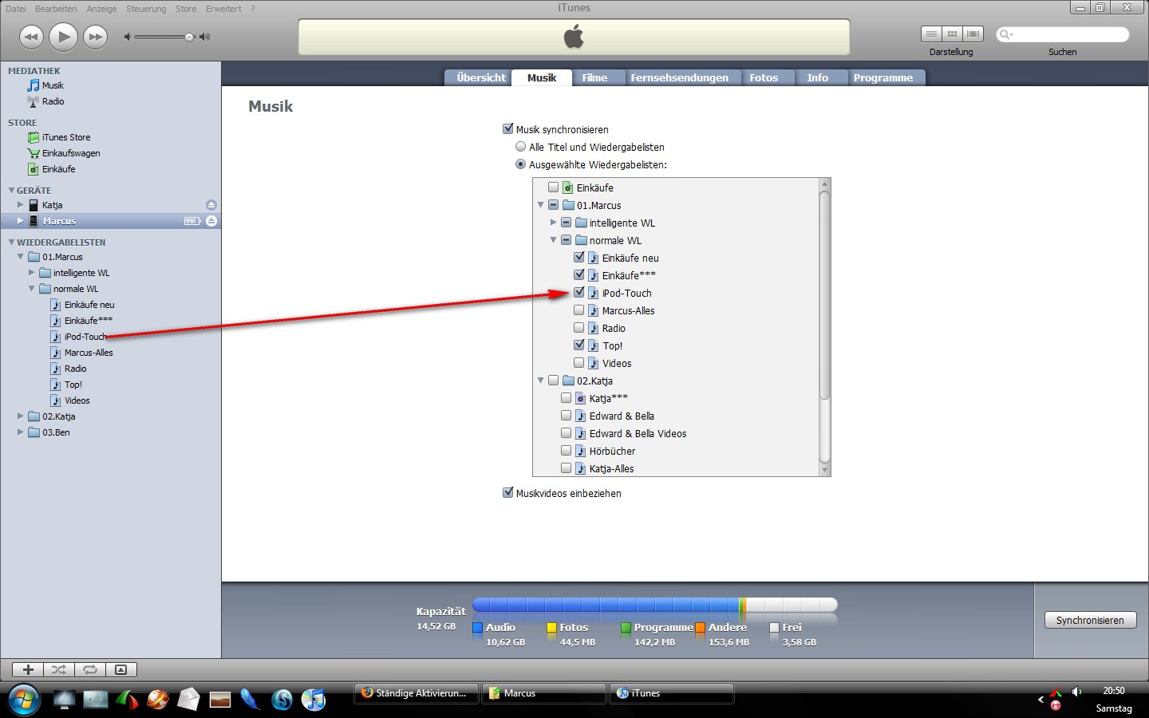Open Einkaufswagen shopping cart
Screen dimensions: 1149x718
70,153
